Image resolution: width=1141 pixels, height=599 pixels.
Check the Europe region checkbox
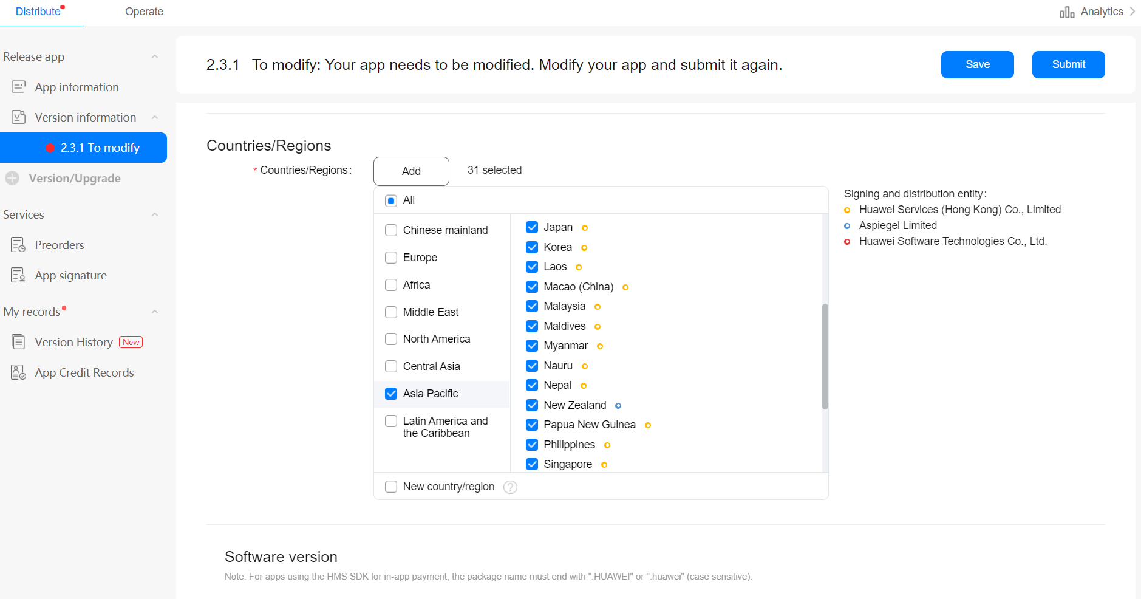pyautogui.click(x=391, y=258)
